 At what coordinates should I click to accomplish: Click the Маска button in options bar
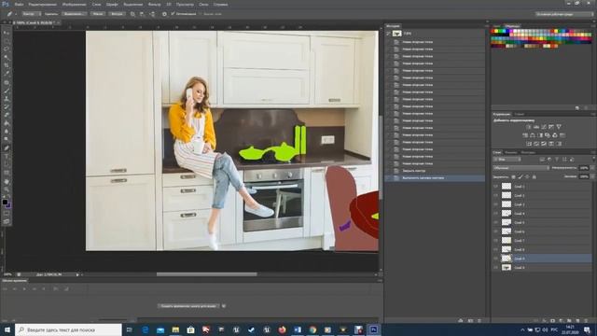(97, 14)
